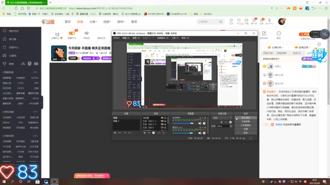This screenshot has height=185, width=330.
Task: Move the selected scene up
Action: point(125,133)
